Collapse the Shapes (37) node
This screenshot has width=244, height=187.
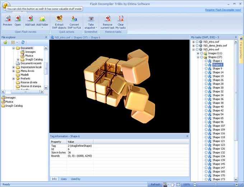[x=198, y=57]
